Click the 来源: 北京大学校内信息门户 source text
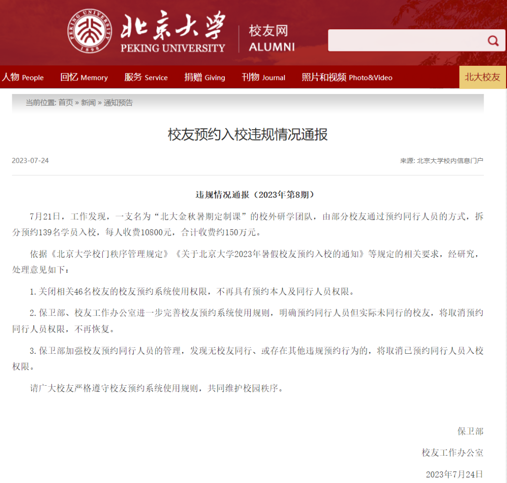The image size is (507, 483). [x=441, y=161]
